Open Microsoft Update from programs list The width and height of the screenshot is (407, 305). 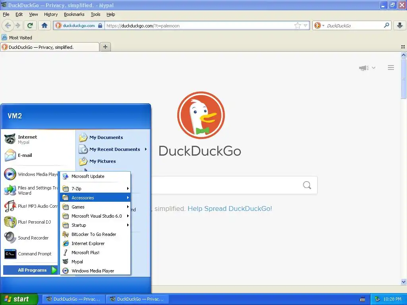tap(95, 176)
